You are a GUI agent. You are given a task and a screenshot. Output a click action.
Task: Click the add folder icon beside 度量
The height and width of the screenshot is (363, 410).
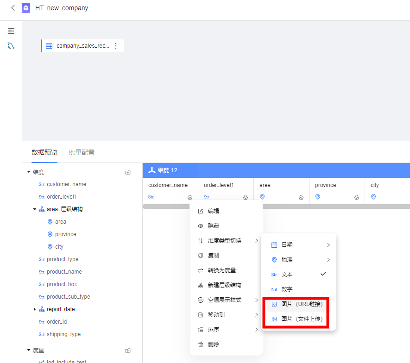tap(128, 350)
